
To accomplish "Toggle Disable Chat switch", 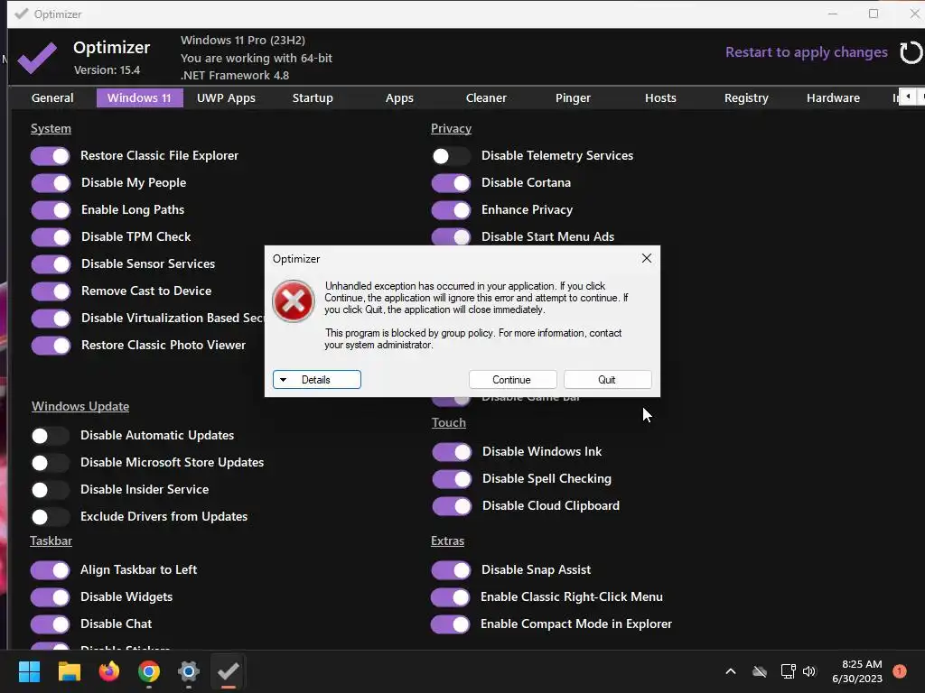I will point(51,624).
